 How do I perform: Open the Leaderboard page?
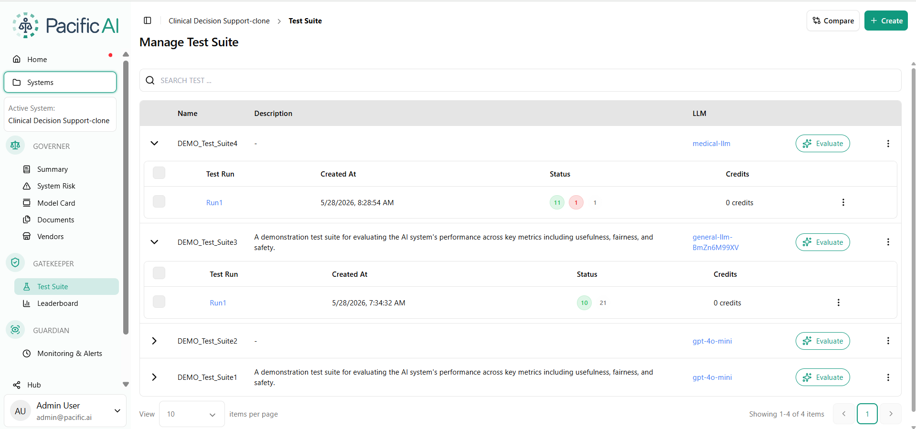(57, 303)
